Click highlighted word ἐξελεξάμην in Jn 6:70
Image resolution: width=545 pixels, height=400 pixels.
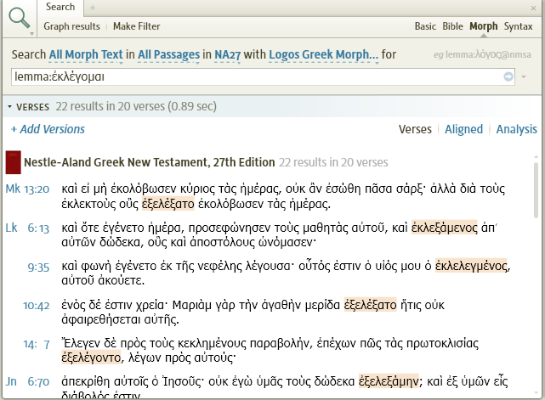(x=389, y=381)
